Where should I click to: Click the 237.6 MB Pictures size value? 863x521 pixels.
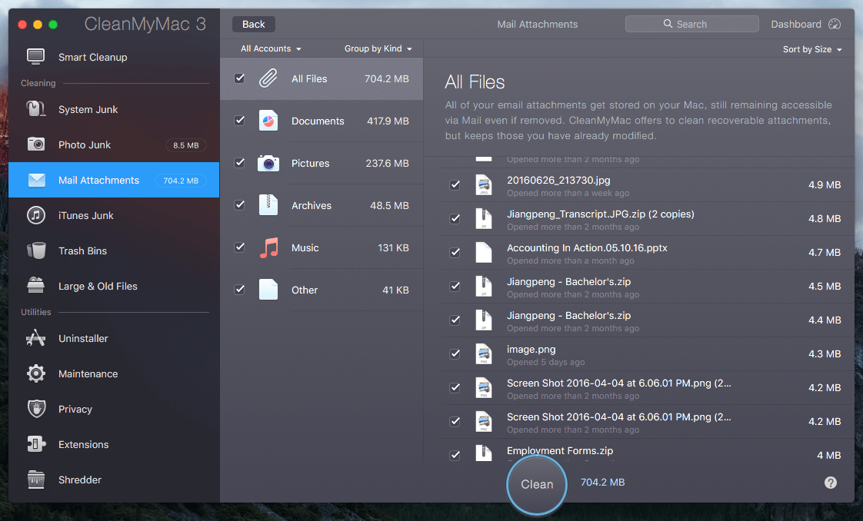[387, 163]
